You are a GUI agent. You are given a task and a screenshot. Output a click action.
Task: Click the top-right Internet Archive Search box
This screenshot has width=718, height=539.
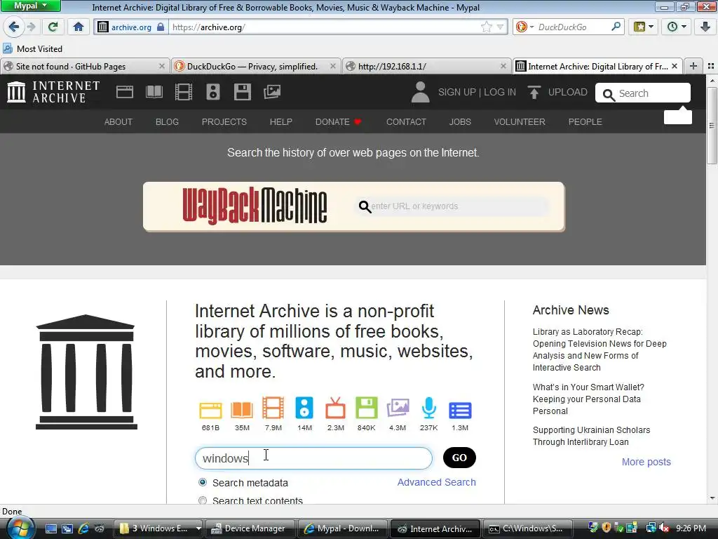pyautogui.click(x=643, y=93)
